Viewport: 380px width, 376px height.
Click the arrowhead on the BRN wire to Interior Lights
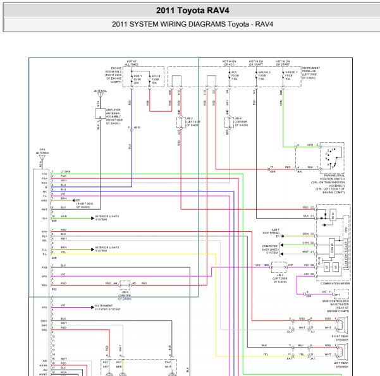[x=92, y=249]
